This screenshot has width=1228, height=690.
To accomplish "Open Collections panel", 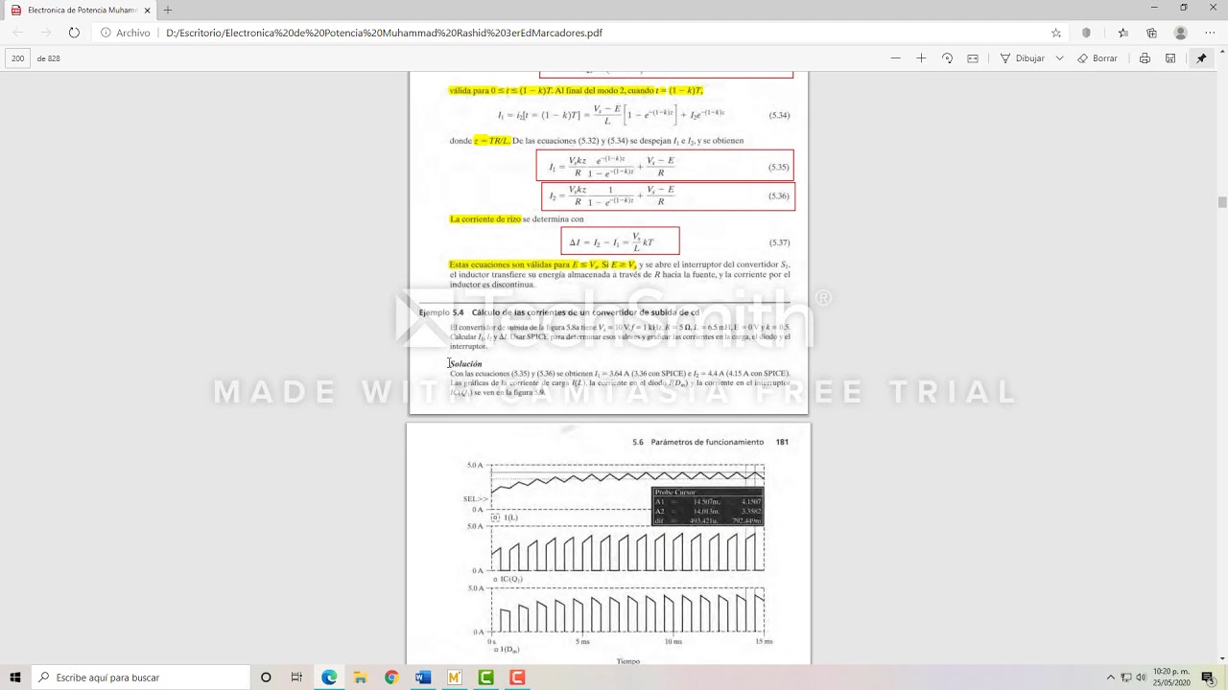I will [x=1151, y=33].
